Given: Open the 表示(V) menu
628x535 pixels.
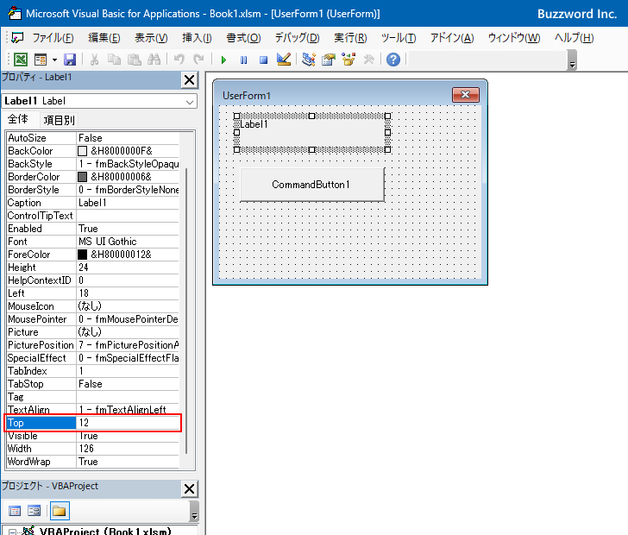Looking at the screenshot, I should coord(151,38).
